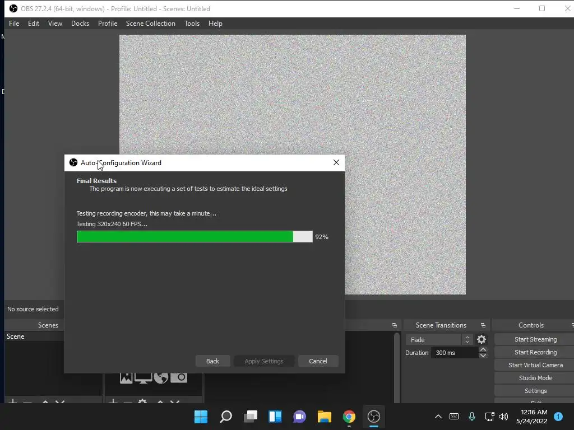This screenshot has height=430, width=574.
Task: Click Start Streaming
Action: coord(535,339)
